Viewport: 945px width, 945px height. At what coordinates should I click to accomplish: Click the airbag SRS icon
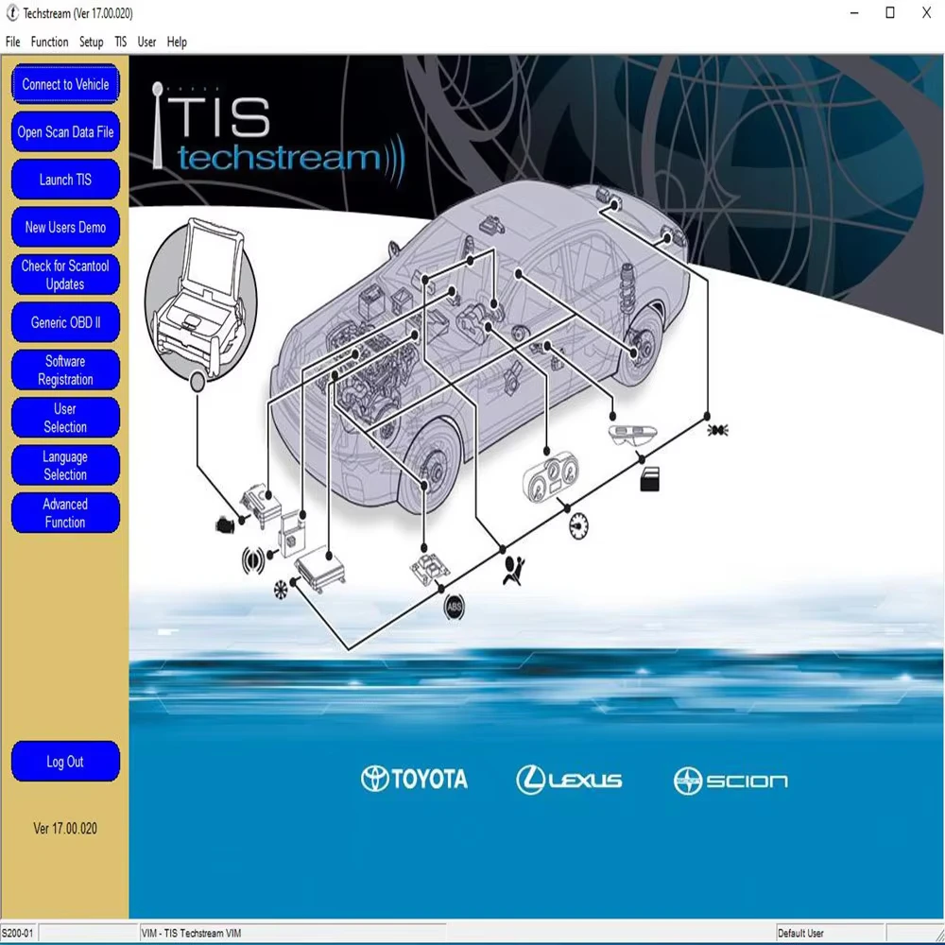(513, 570)
